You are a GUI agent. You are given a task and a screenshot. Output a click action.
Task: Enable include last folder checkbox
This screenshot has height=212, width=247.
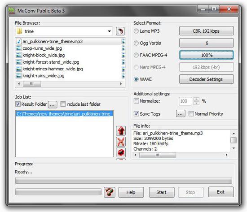tap(63, 104)
